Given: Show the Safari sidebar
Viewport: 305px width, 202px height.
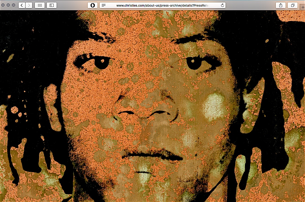Looking at the screenshot, I should click(52, 5).
